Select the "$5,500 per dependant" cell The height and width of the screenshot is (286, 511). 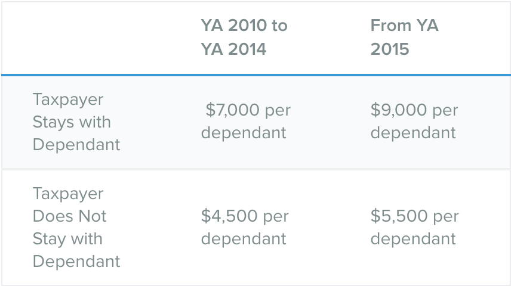(x=414, y=228)
